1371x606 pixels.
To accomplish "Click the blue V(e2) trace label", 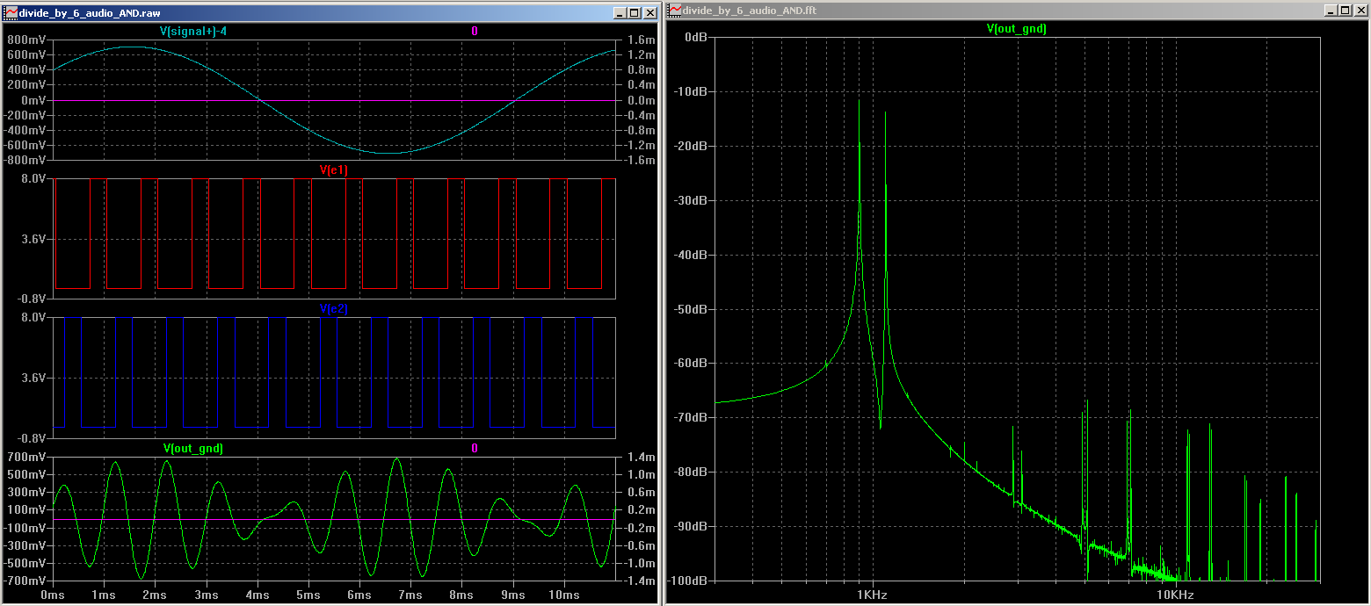I will pos(334,309).
